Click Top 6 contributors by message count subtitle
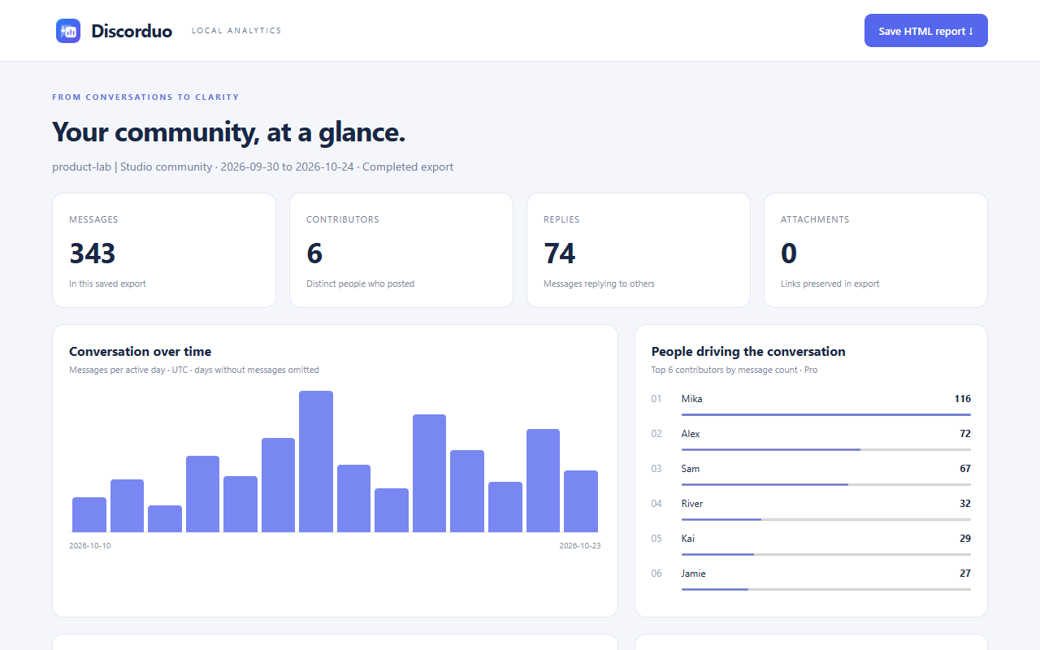 click(x=734, y=370)
